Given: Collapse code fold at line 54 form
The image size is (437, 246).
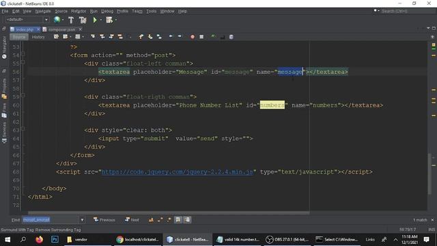Looking at the screenshot, I should coord(23,53).
